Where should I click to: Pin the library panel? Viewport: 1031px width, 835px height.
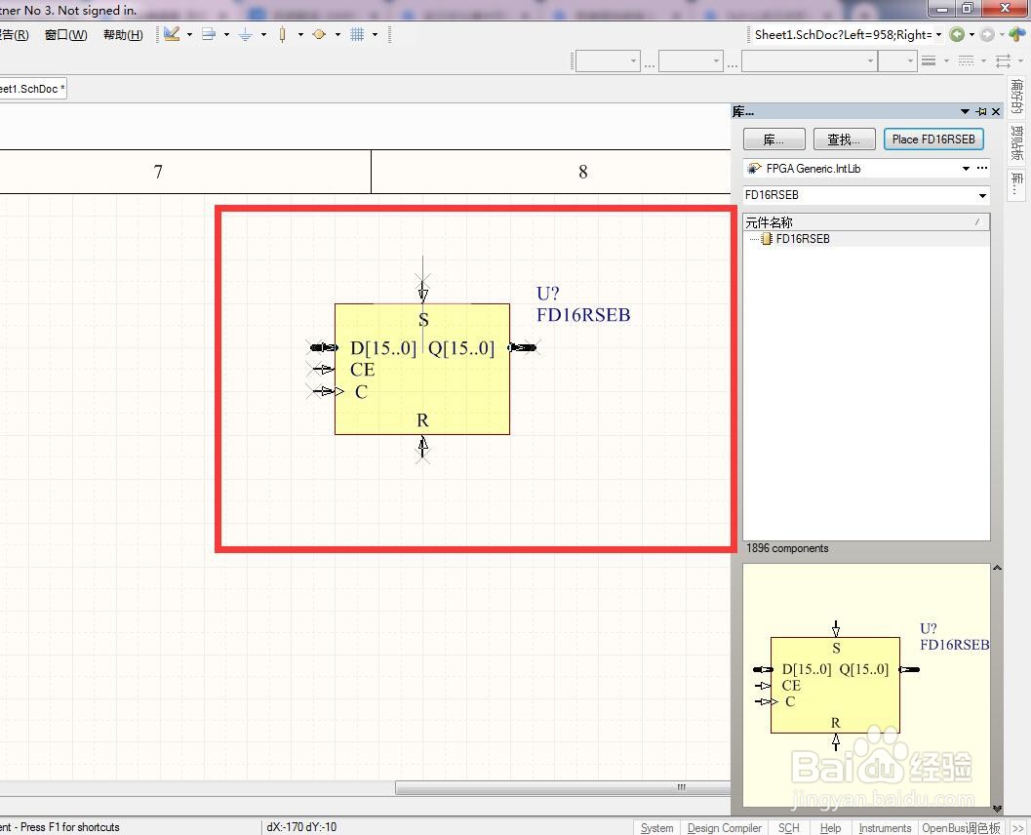981,112
